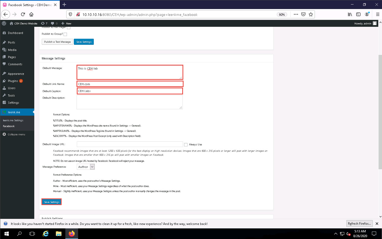Image resolution: width=382 pixels, height=239 pixels.
Task: Reload the page with the refresh icon
Action: point(23,14)
